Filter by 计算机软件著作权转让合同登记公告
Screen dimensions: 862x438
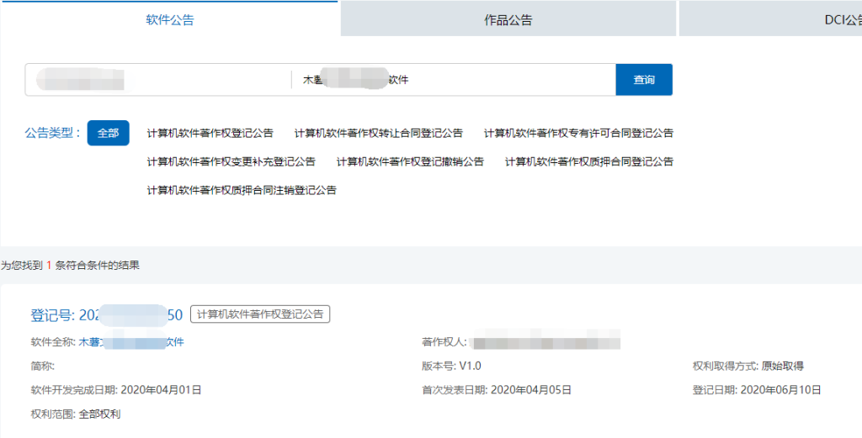tap(378, 133)
